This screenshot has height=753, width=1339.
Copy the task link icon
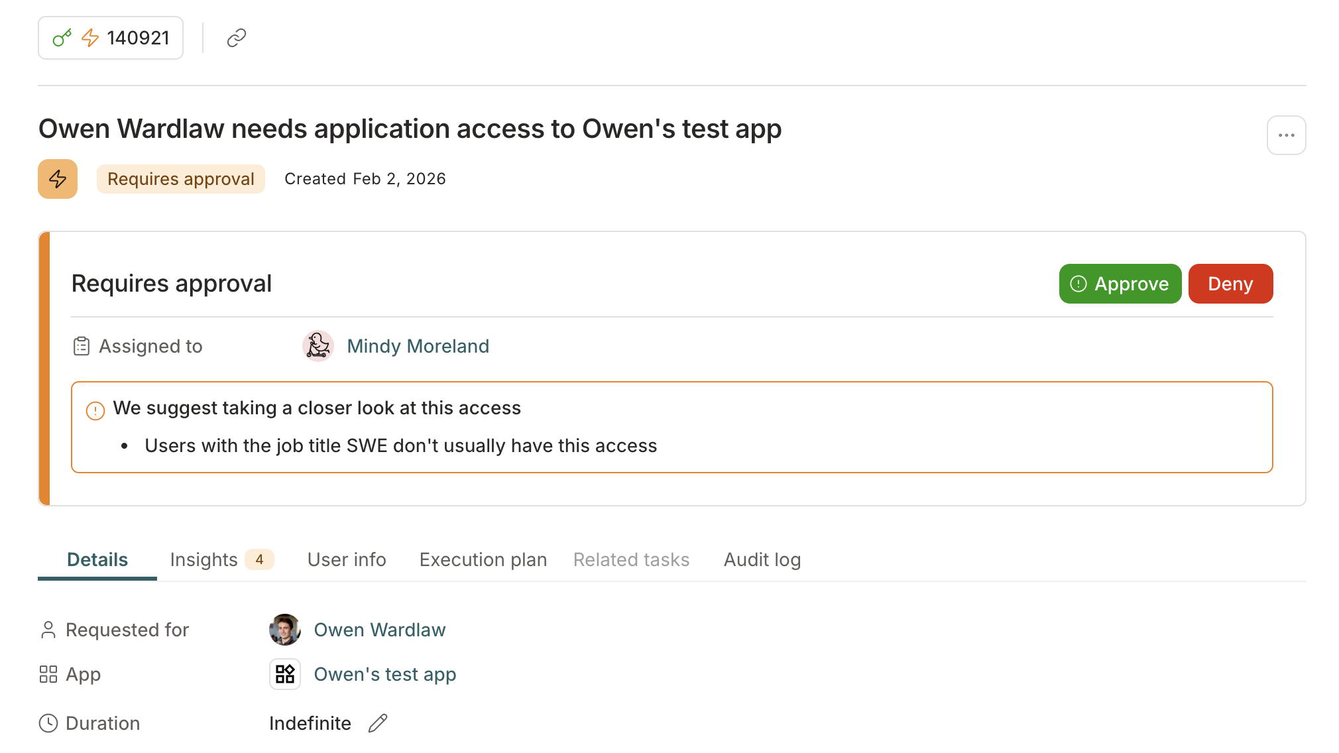(x=236, y=38)
